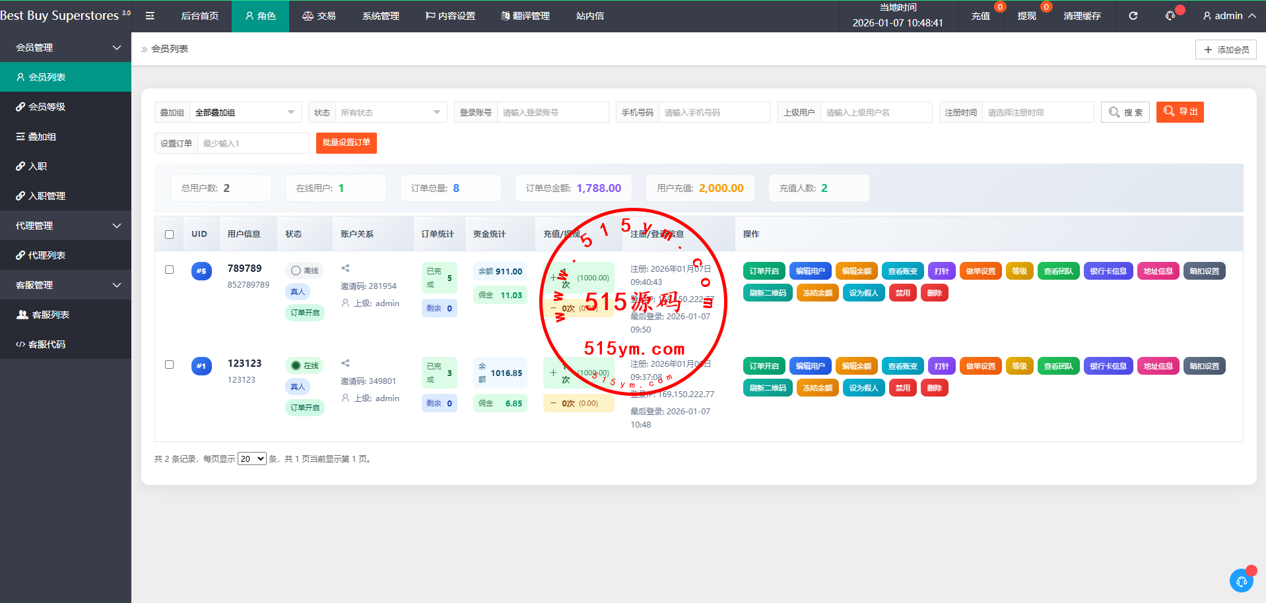Click the share icon for user 789789
The image size is (1266, 603).
point(345,269)
